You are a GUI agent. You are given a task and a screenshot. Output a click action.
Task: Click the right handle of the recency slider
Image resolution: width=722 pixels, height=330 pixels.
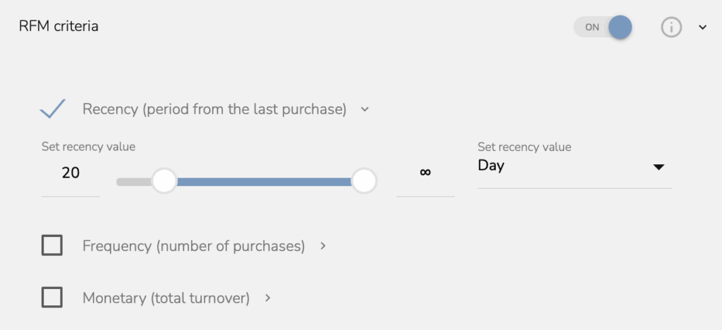tap(364, 181)
